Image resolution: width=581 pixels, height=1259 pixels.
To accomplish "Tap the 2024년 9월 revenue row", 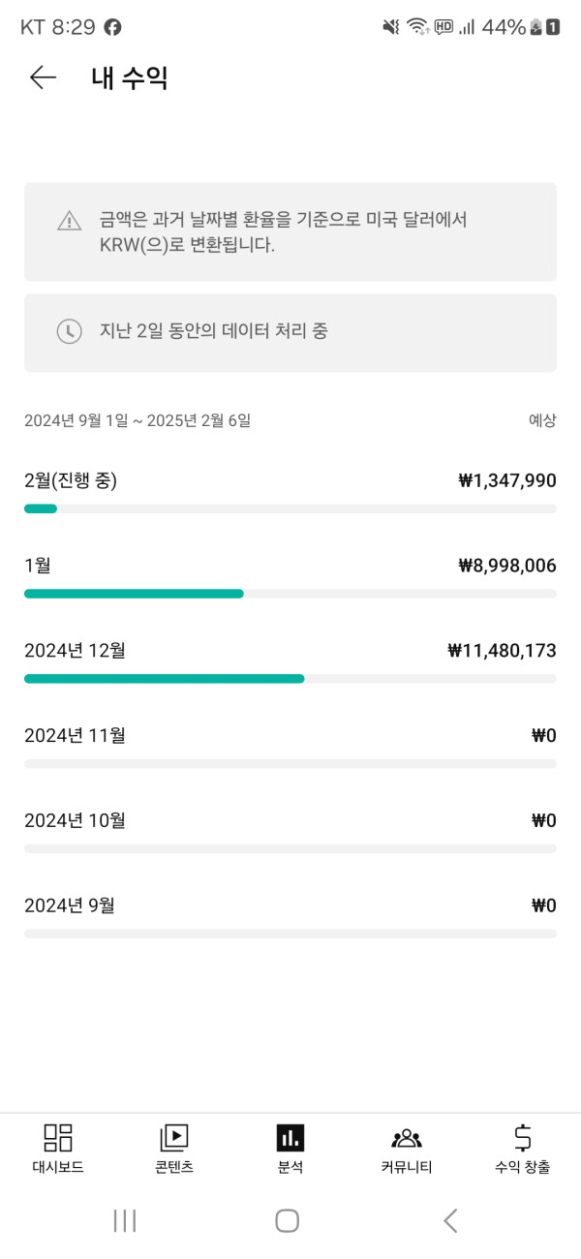I will point(290,906).
